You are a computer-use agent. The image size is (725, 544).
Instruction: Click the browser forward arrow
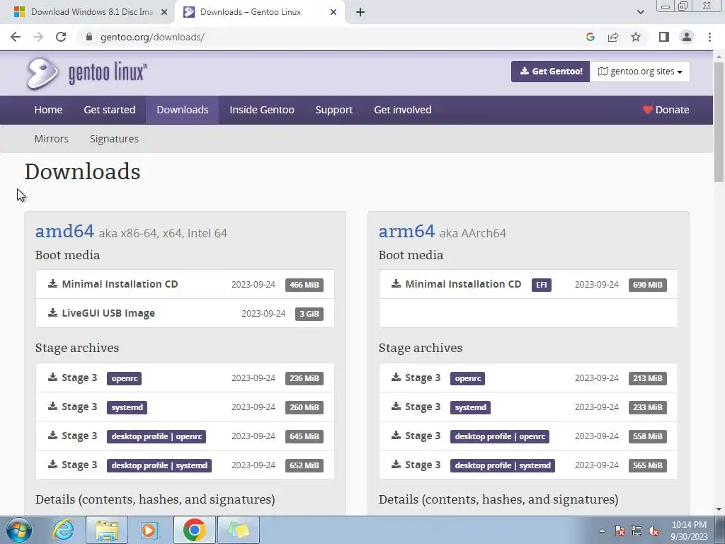pyautogui.click(x=38, y=37)
